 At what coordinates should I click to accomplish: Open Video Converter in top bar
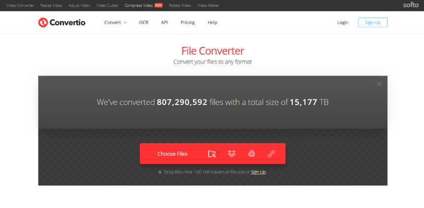point(20,5)
